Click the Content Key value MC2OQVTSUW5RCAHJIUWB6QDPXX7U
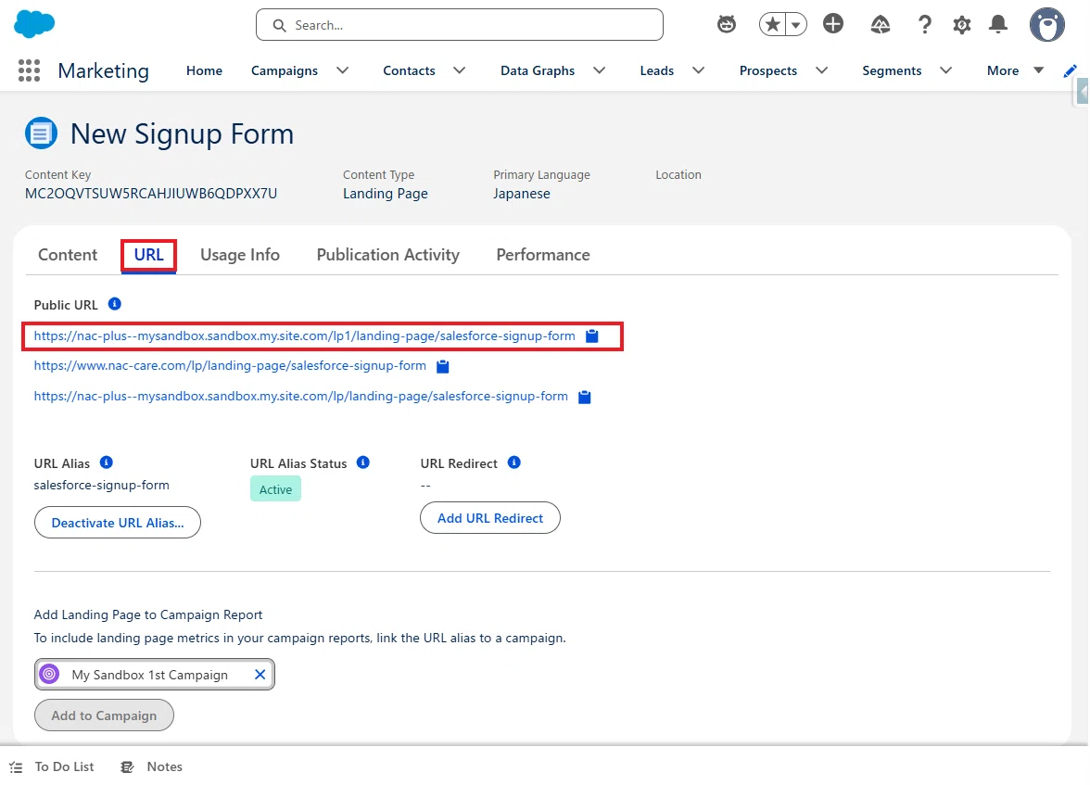 coord(151,194)
